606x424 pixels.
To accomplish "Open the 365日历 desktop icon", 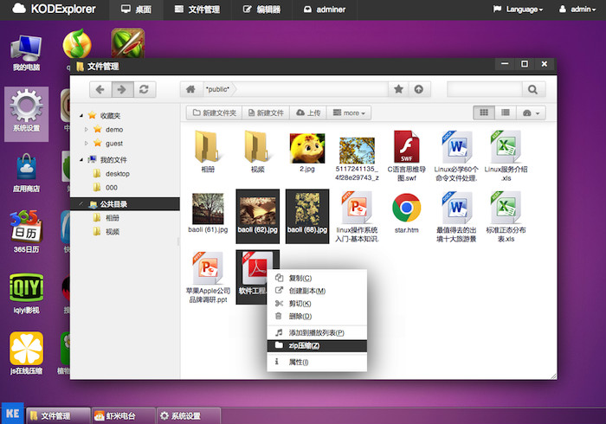I will click(26, 232).
